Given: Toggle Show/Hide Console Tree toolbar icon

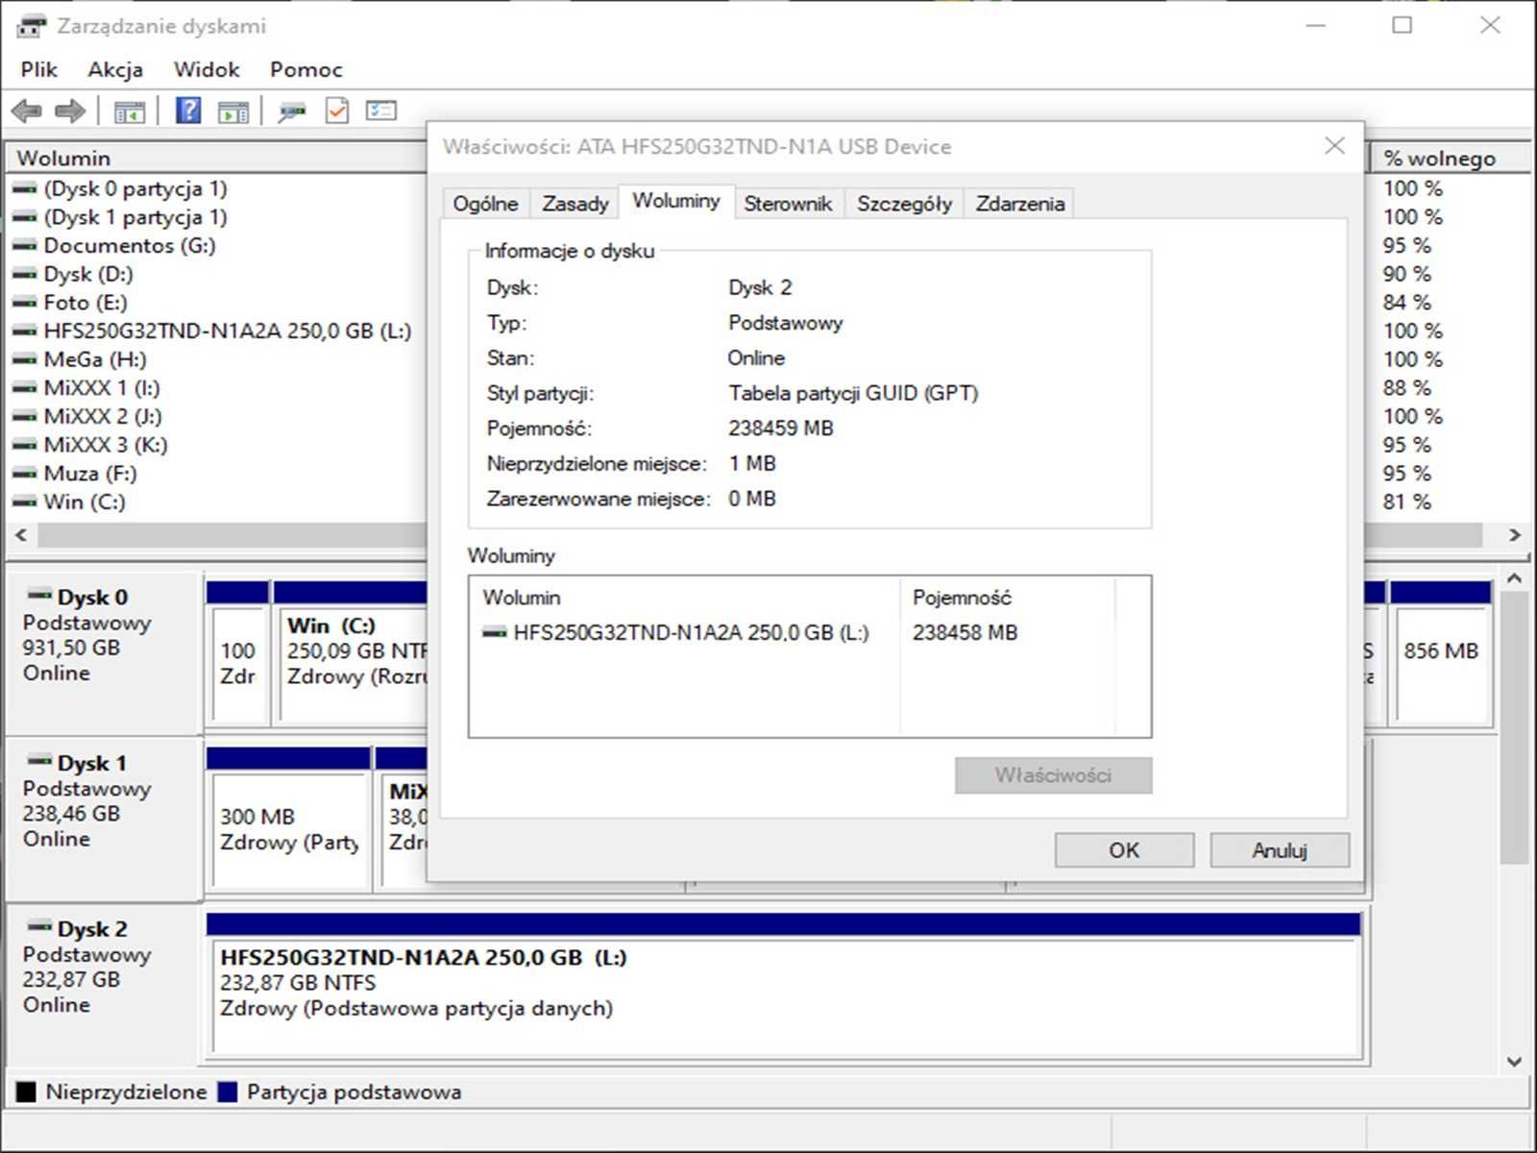Looking at the screenshot, I should 130,111.
